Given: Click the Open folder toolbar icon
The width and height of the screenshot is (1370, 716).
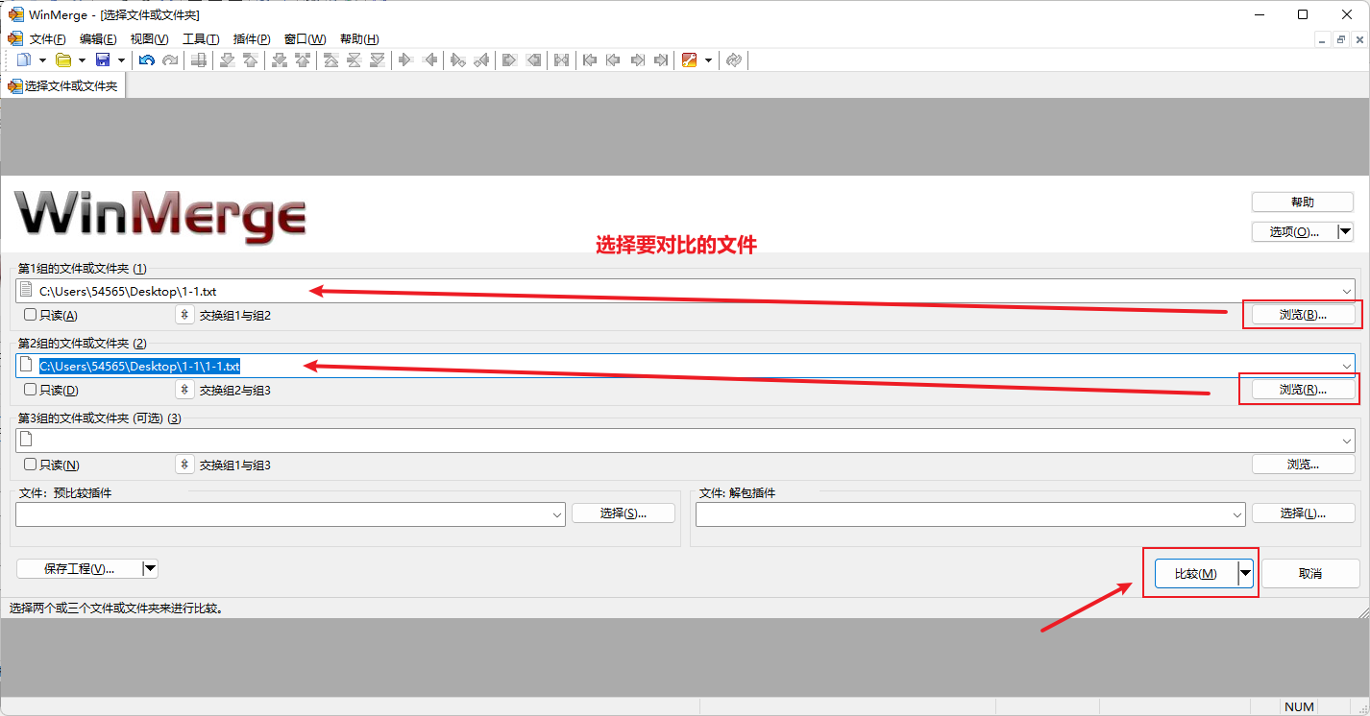Looking at the screenshot, I should coord(63,60).
